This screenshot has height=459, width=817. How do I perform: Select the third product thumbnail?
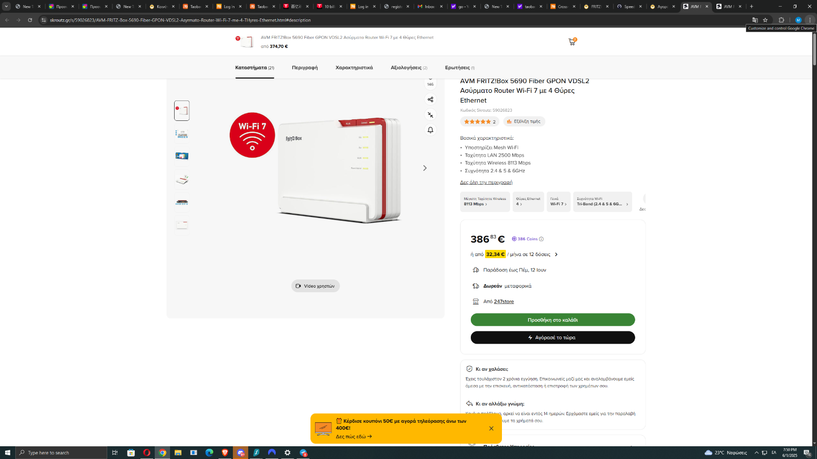pyautogui.click(x=182, y=156)
